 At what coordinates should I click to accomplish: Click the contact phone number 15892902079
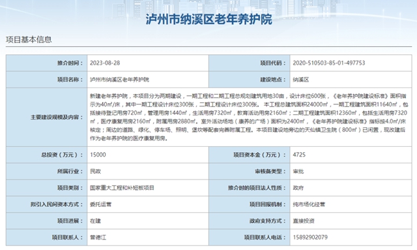coord(310,237)
